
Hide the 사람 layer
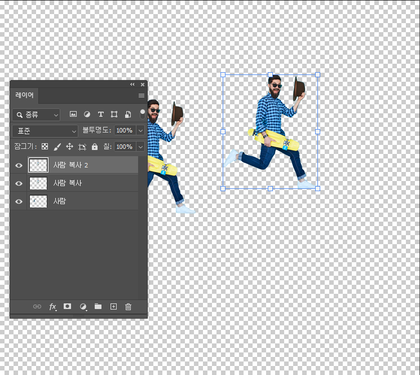click(19, 201)
